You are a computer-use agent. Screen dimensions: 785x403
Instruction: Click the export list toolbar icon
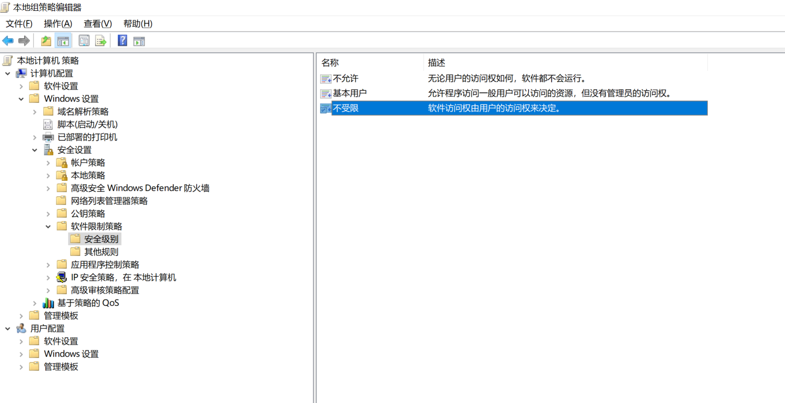101,41
